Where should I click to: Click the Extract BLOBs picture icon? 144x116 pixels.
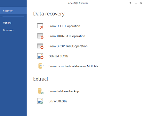(40, 101)
